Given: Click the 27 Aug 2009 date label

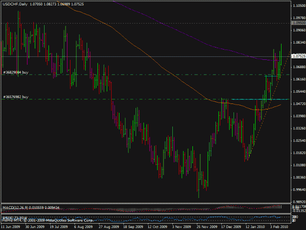Looking at the screenshot, I should pos(109,227).
